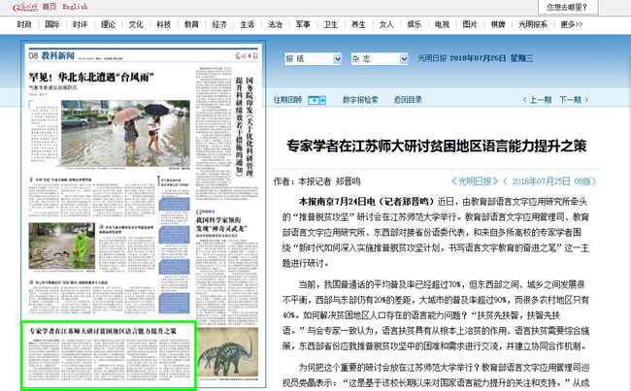
Task: Click the search magnifier icon at top right
Action: (619, 6)
